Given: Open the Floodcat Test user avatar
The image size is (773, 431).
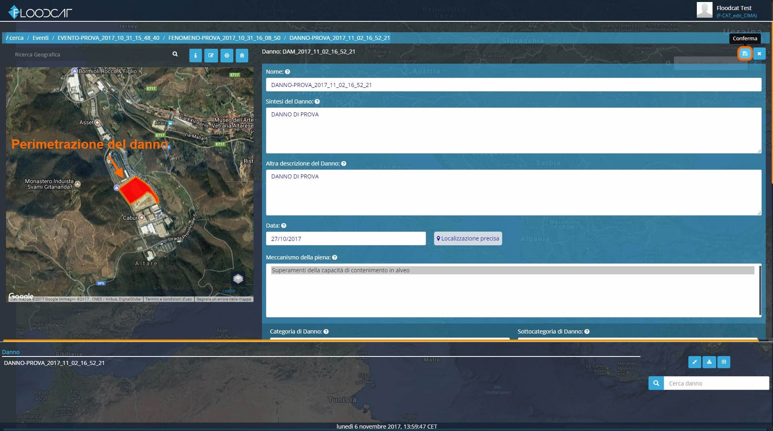Looking at the screenshot, I should (704, 10).
